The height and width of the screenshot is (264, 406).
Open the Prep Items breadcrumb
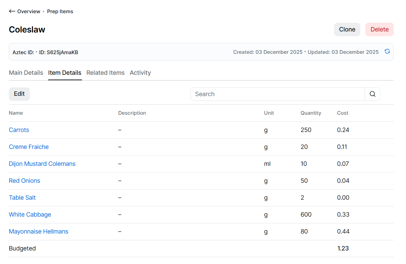[60, 12]
